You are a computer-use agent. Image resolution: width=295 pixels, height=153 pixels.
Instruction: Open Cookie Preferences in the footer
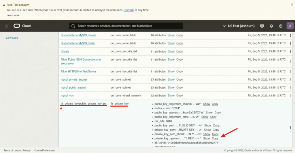pos(44,150)
